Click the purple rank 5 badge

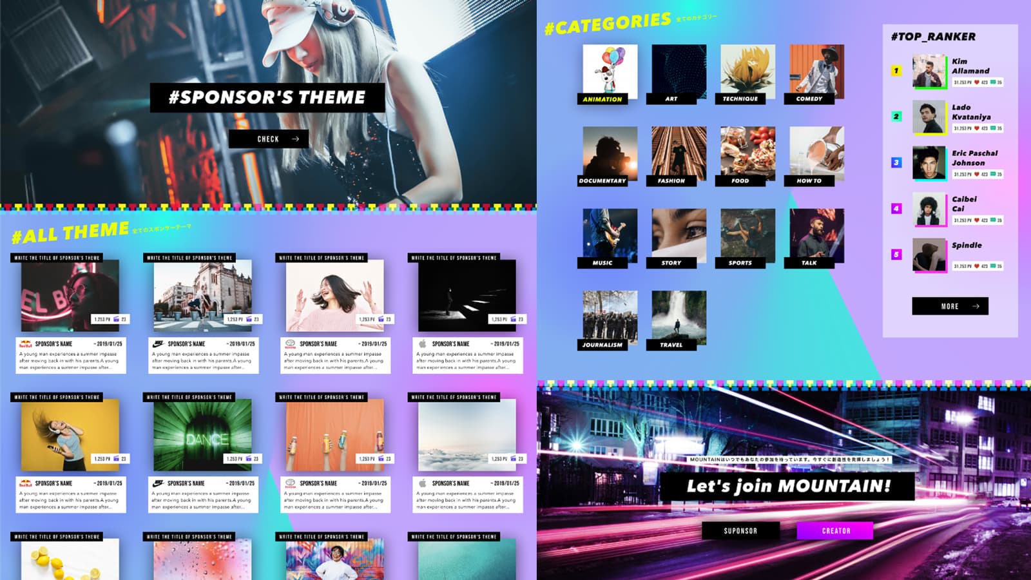click(896, 255)
